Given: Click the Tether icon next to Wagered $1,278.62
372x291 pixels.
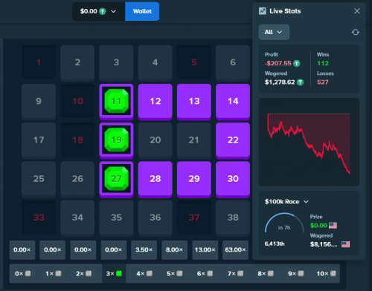Looking at the screenshot, I should pos(300,82).
